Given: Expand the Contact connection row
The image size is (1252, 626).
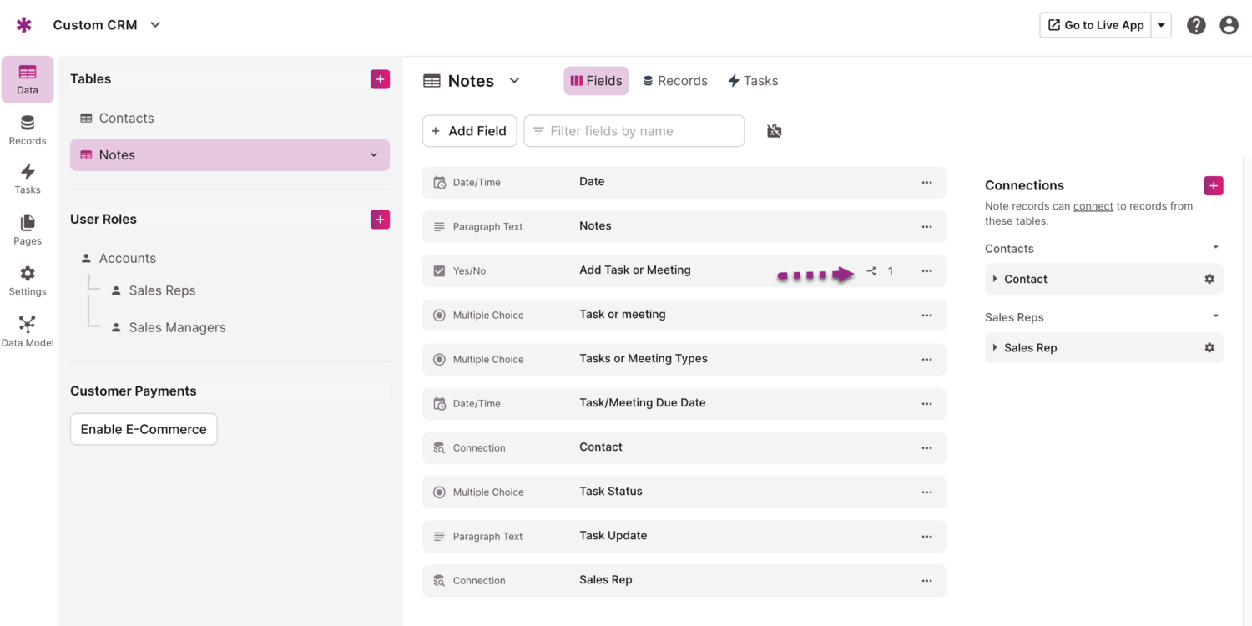Looking at the screenshot, I should [995, 280].
